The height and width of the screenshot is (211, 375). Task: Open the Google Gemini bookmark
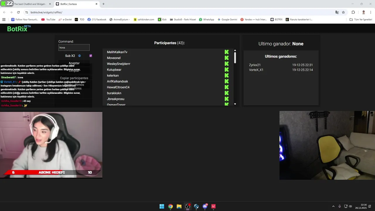tap(227, 20)
